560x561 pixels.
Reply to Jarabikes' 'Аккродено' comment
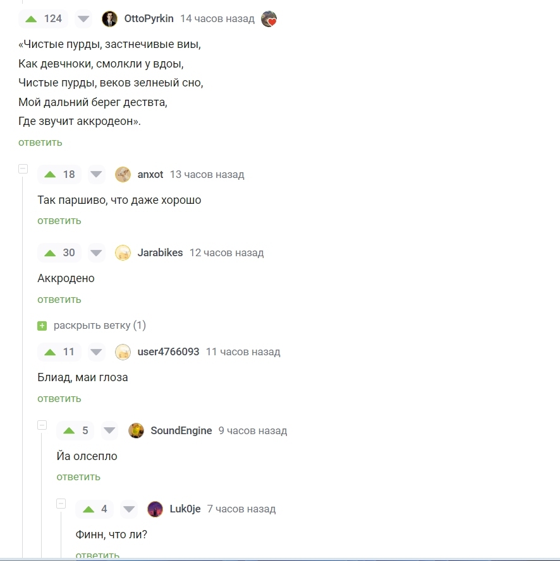(59, 300)
